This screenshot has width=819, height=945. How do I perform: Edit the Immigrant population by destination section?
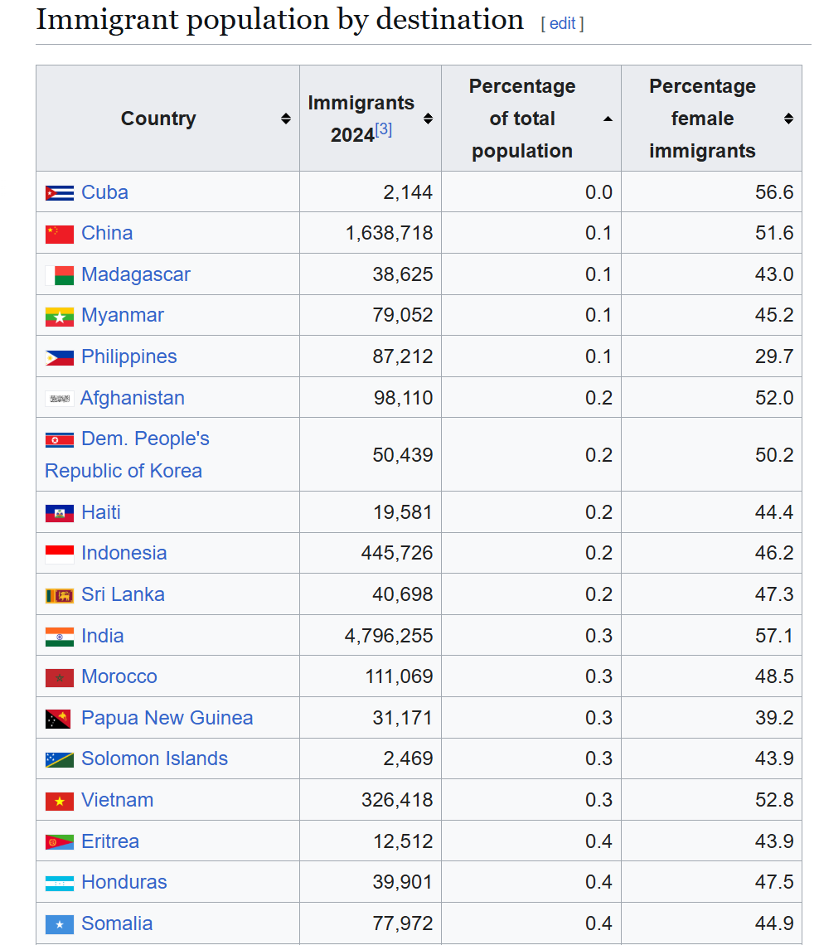pyautogui.click(x=562, y=23)
